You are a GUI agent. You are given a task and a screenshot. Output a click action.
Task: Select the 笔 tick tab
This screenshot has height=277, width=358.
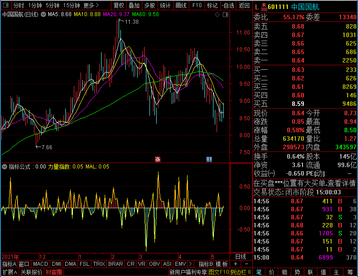259,272
